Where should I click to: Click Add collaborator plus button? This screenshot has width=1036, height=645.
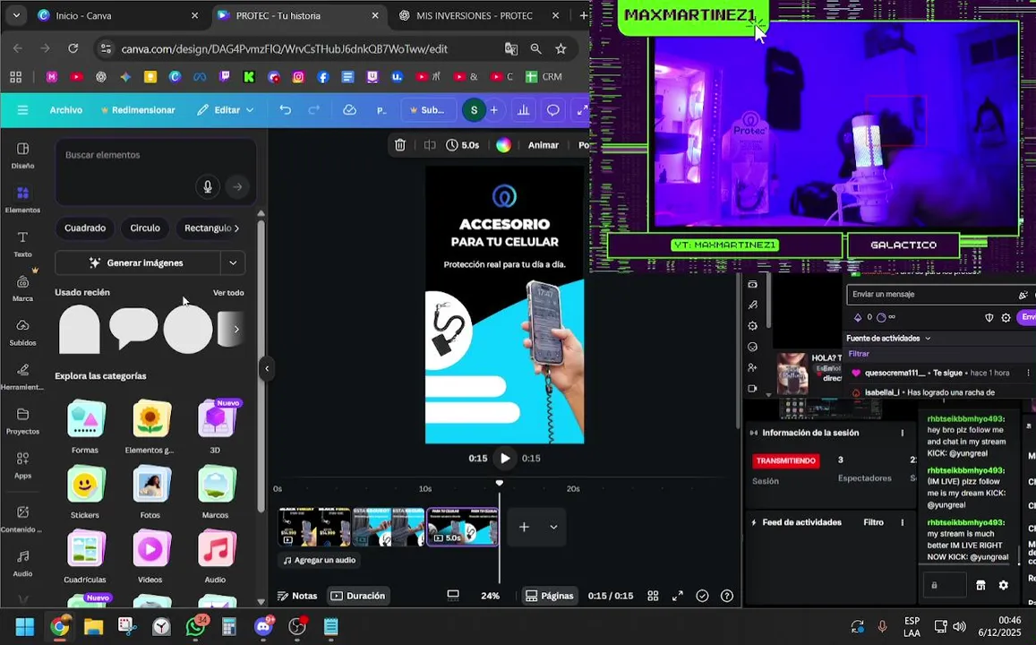(x=493, y=109)
